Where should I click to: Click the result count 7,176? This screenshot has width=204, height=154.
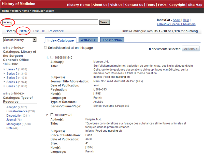coord(176,31)
